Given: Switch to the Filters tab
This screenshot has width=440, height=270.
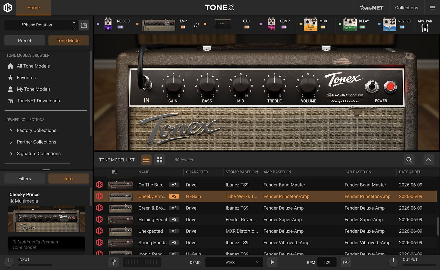Looking at the screenshot, I should tap(25, 178).
